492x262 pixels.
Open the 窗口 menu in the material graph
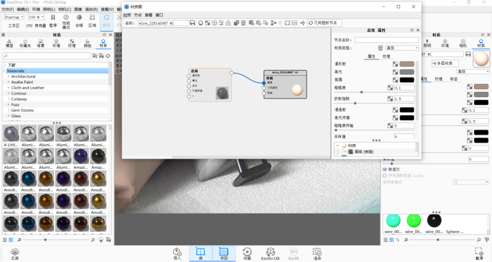pyautogui.click(x=159, y=15)
